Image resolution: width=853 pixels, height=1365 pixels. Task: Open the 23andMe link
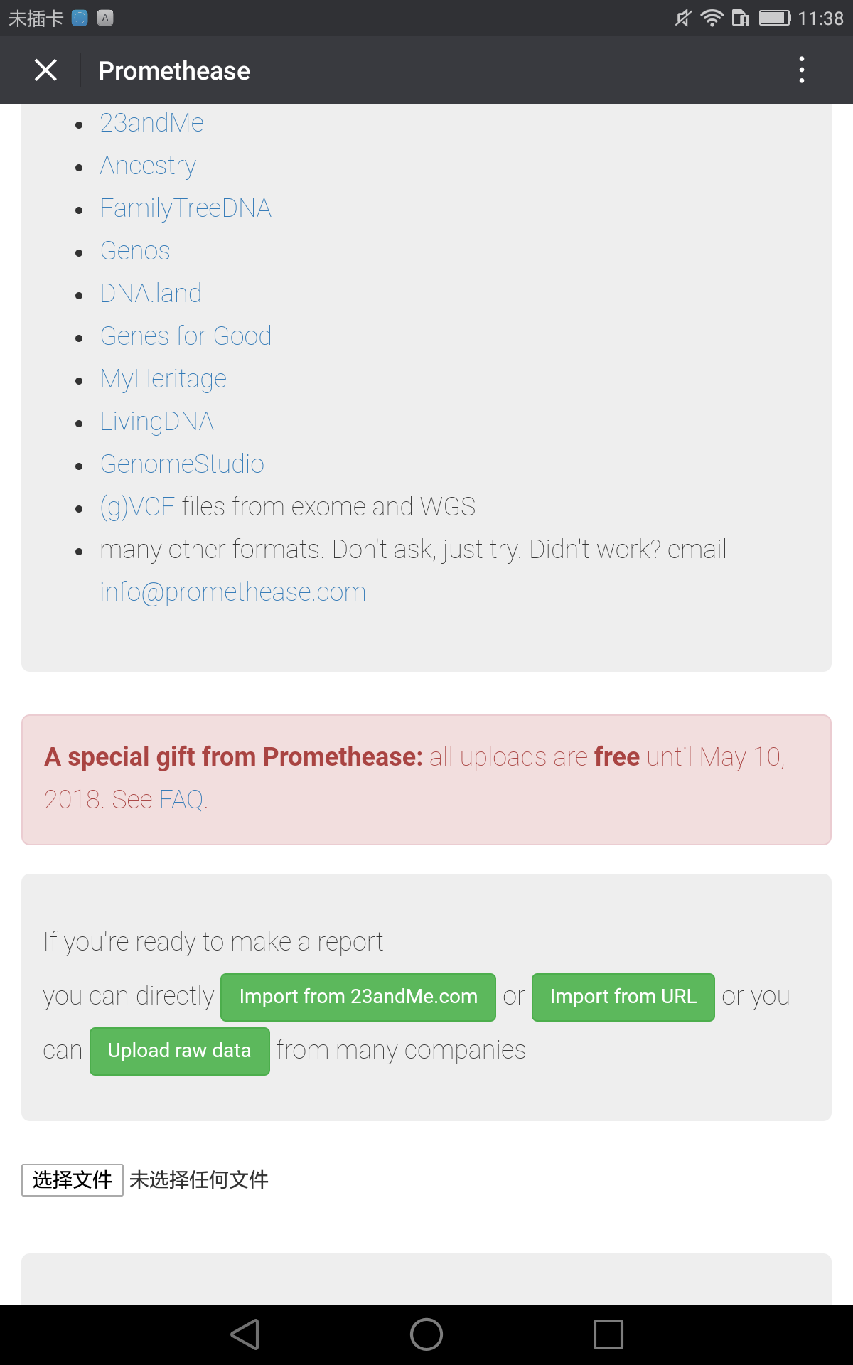click(151, 123)
